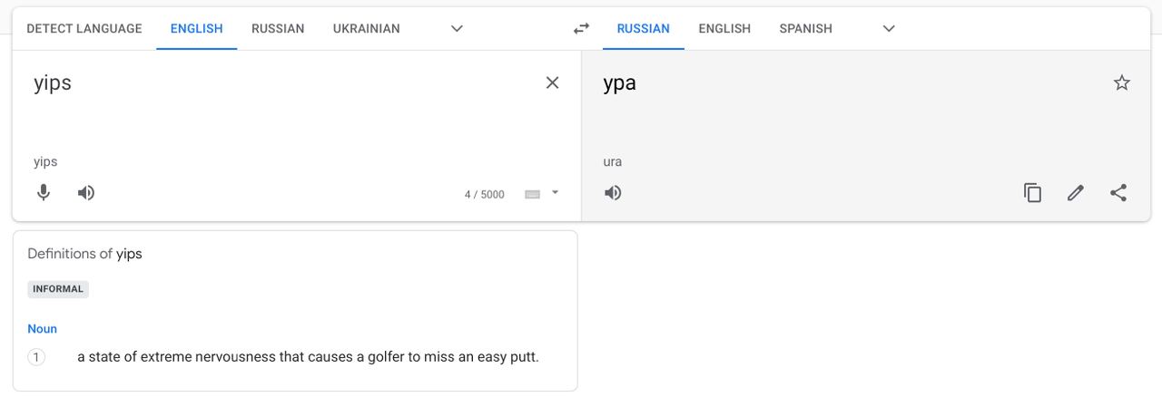This screenshot has width=1162, height=397.
Task: Expand the input tools dropdown arrow
Action: (x=555, y=192)
